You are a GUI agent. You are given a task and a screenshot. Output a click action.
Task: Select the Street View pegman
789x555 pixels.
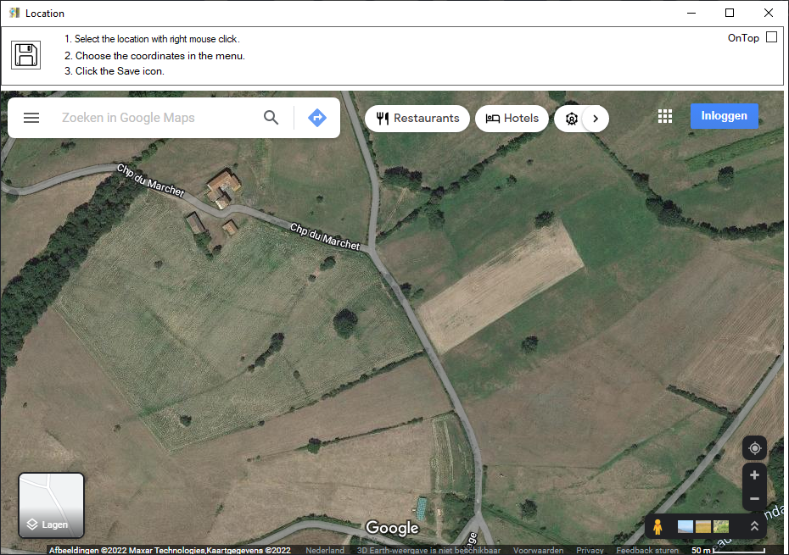657,527
